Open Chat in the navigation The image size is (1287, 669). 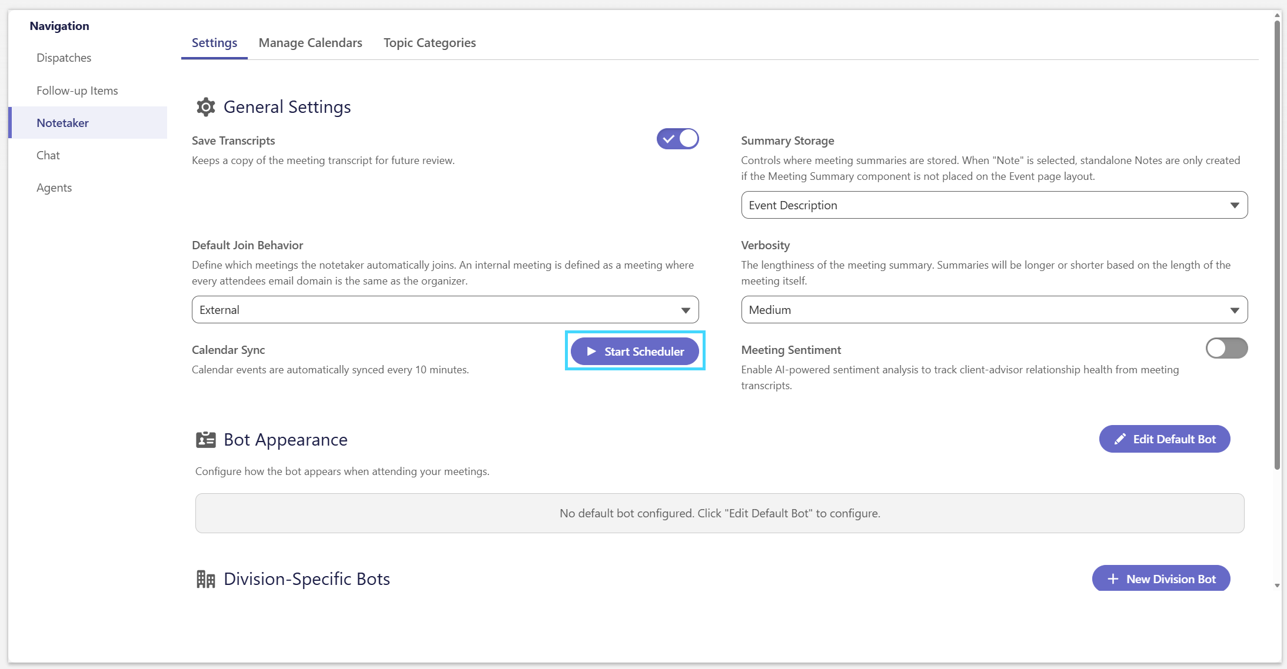[x=88, y=155]
